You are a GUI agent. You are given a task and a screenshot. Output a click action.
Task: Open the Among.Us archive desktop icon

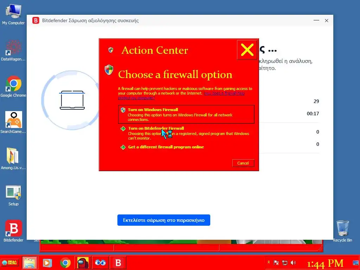point(13,159)
